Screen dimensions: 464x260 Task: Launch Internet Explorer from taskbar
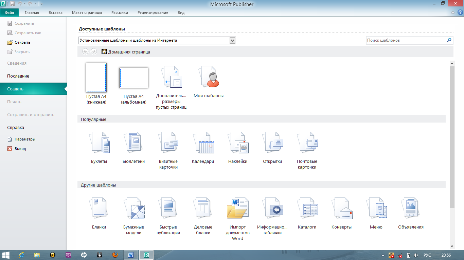[x=22, y=255]
